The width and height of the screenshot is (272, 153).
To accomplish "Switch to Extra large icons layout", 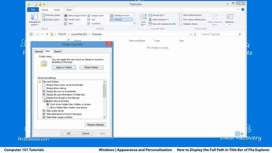I will click(x=75, y=15).
